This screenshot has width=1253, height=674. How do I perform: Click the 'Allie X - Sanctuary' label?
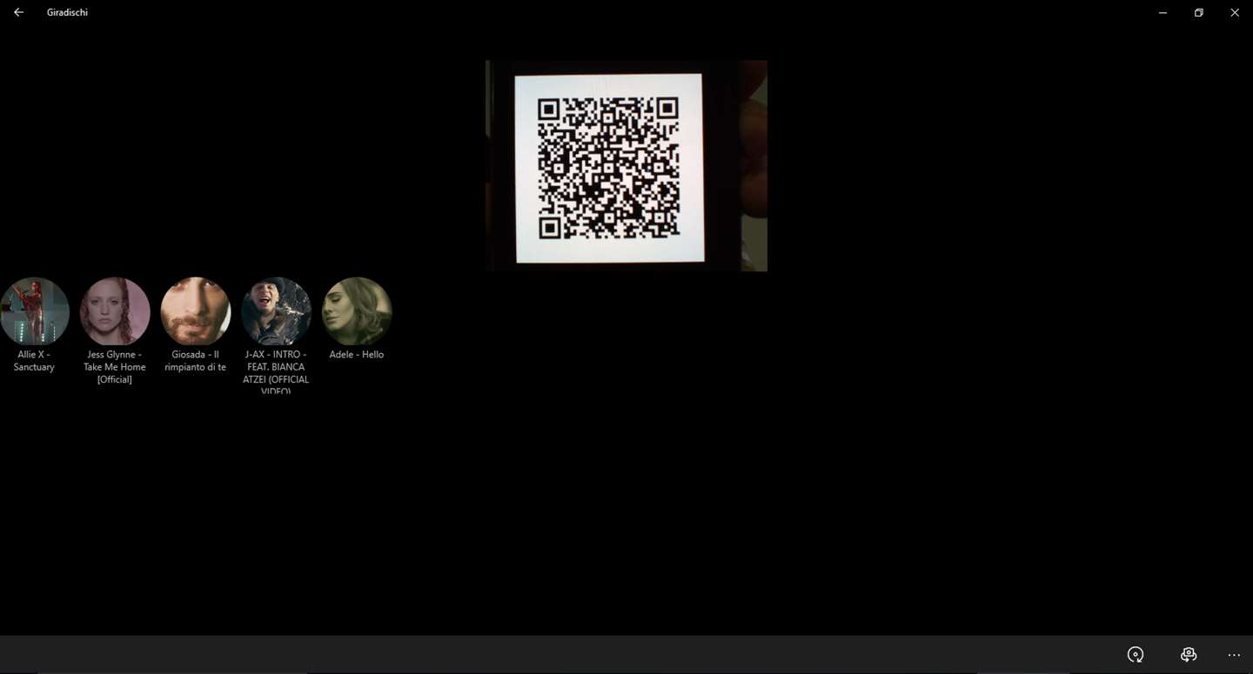[x=34, y=361]
